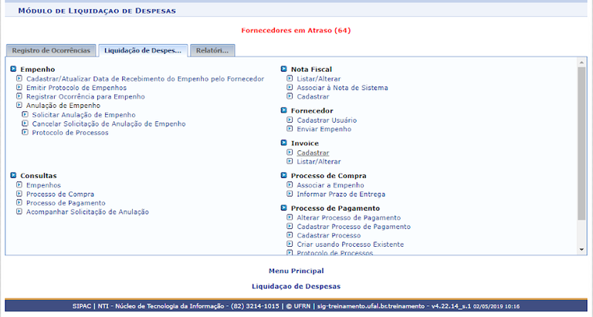Image resolution: width=593 pixels, height=317 pixels.
Task: Click the arrow icon beside Alterar Processo de Pagamento
Action: click(290, 218)
